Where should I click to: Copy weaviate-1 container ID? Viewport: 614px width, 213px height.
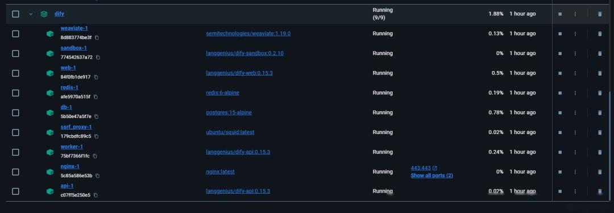(97, 37)
